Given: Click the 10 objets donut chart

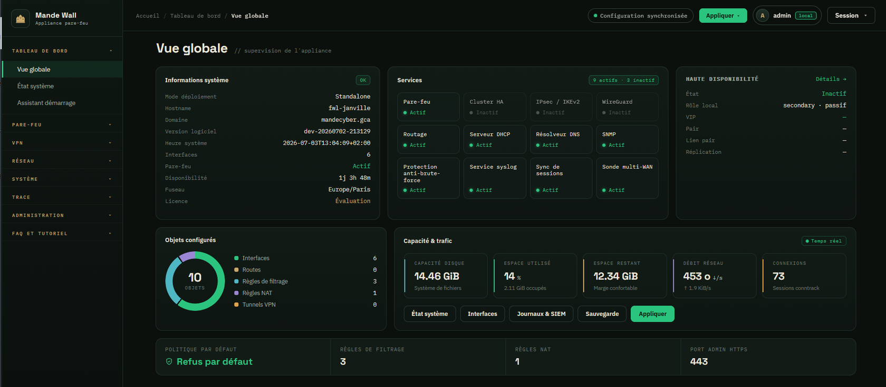Looking at the screenshot, I should pos(195,281).
